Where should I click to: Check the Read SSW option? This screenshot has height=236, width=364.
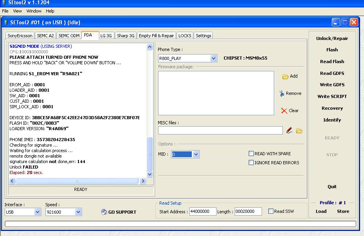[271, 211]
